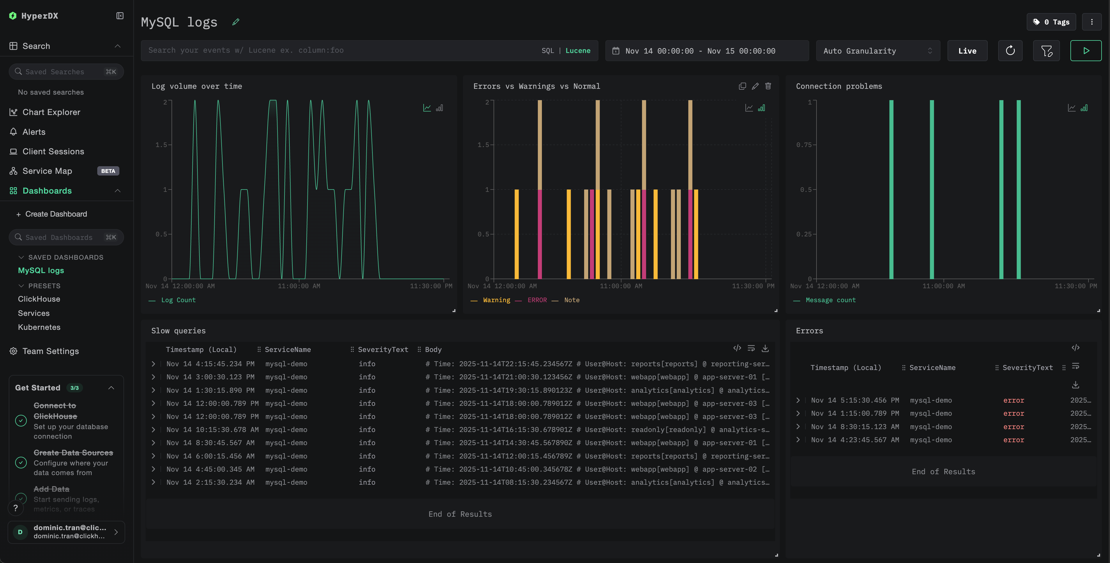The height and width of the screenshot is (563, 1110).
Task: Download Slow queries table results
Action: [765, 348]
